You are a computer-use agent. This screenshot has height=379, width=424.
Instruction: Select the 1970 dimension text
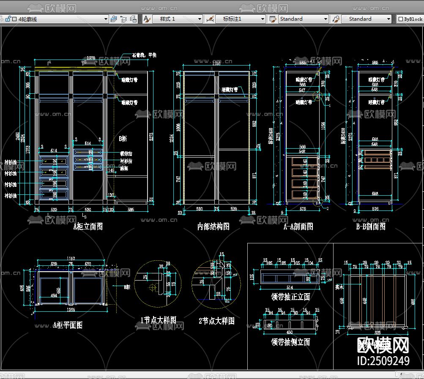(91, 58)
